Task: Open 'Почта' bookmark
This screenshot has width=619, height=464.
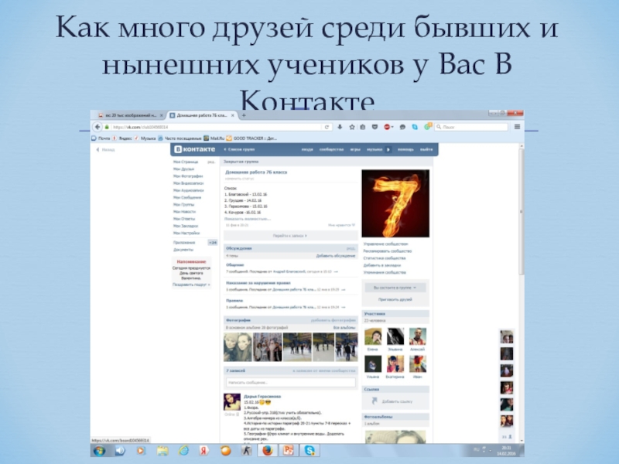Action: [x=101, y=138]
